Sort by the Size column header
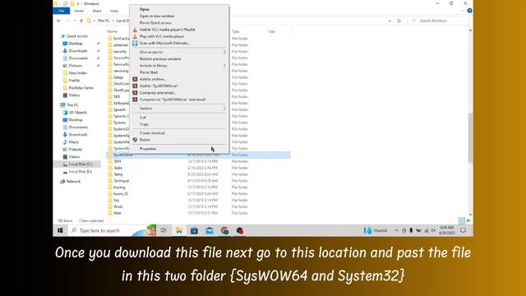 [x=272, y=31]
